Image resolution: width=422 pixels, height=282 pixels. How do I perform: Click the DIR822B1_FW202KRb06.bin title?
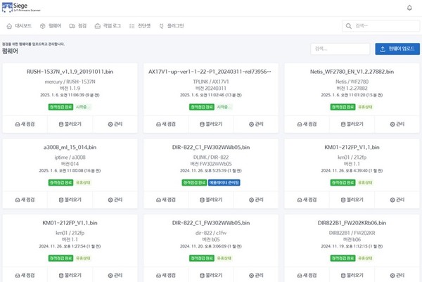point(352,223)
